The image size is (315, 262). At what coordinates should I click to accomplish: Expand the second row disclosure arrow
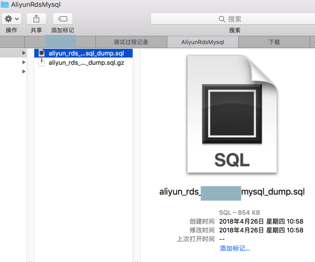point(24,62)
